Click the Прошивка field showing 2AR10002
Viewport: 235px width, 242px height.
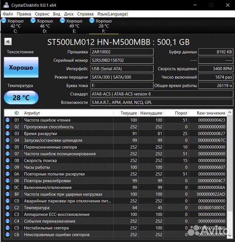122,52
